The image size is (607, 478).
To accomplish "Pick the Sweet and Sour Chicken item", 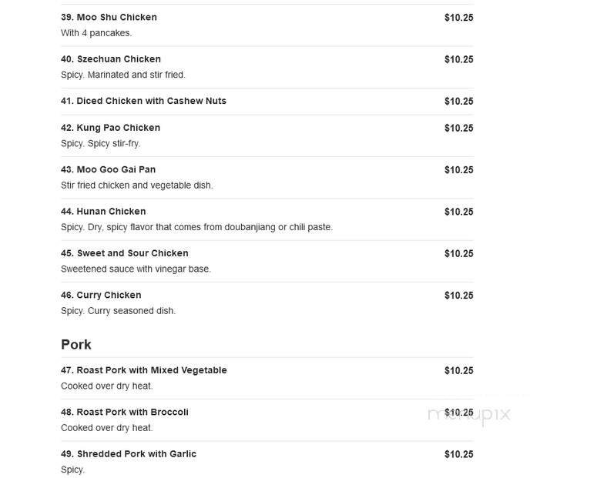I will coord(124,253).
